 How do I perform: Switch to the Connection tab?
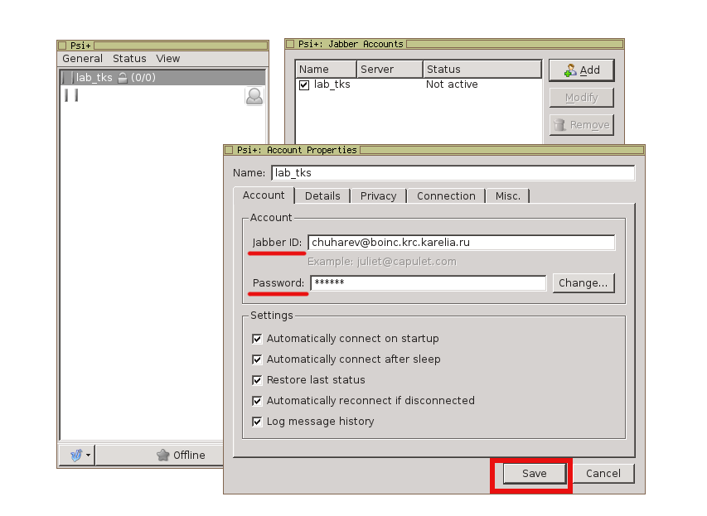[446, 196]
